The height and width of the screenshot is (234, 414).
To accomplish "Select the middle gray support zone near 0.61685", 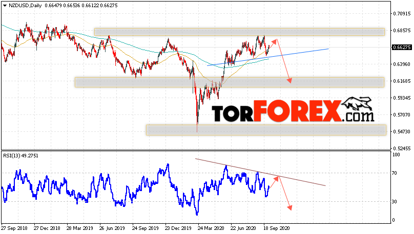I will point(229,82).
